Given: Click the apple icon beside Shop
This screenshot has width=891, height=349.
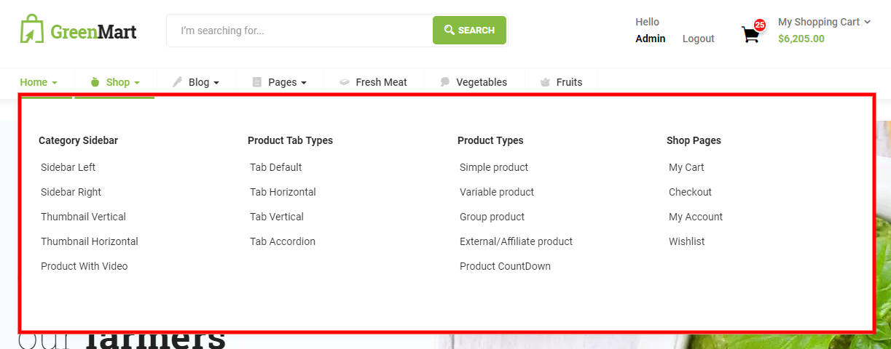Looking at the screenshot, I should coord(95,82).
